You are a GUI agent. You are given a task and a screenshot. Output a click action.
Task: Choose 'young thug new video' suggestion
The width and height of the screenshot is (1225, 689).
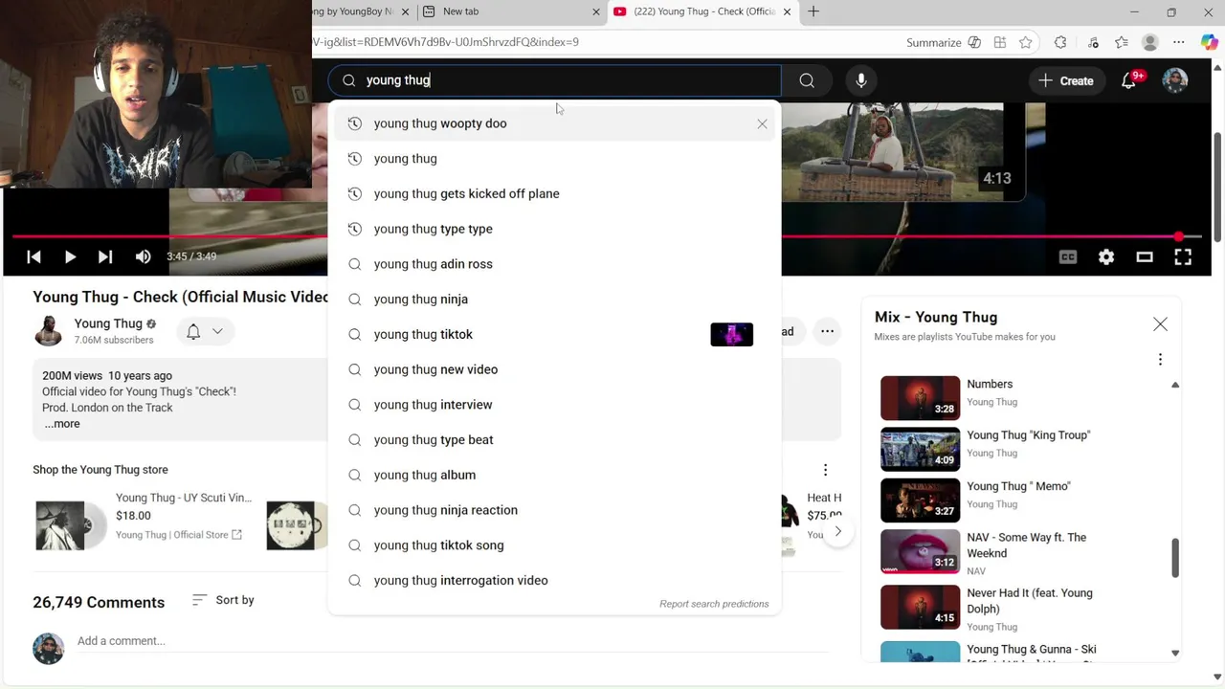(554, 369)
